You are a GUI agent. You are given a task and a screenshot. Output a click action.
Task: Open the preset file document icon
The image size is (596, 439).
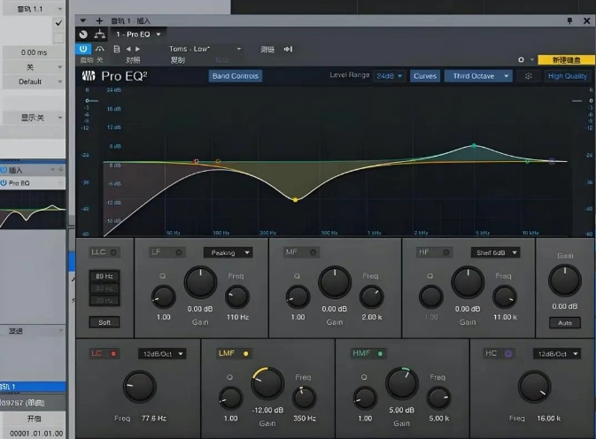click(117, 49)
